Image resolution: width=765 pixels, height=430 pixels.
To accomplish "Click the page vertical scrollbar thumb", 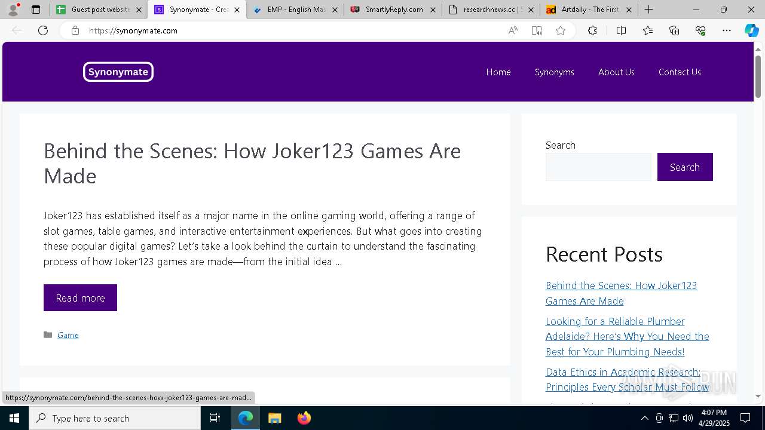I will 758,76.
